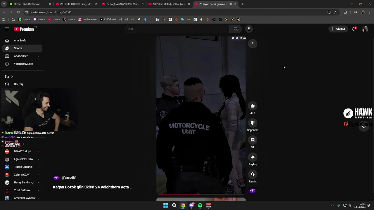
Task: Click the search magnifier button
Action: 236,29
